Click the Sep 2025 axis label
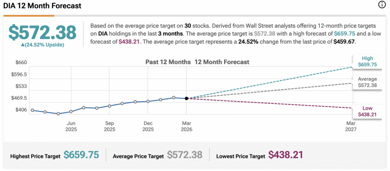This screenshot has width=390, height=171. click(x=110, y=126)
